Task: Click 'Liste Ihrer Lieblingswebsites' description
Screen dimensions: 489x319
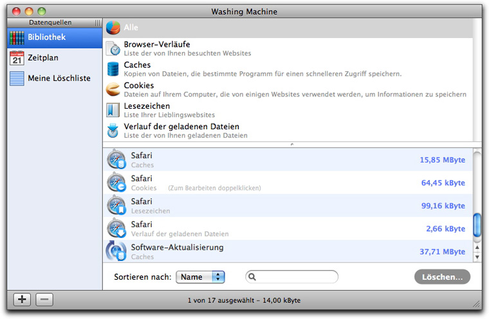Action: (169, 115)
